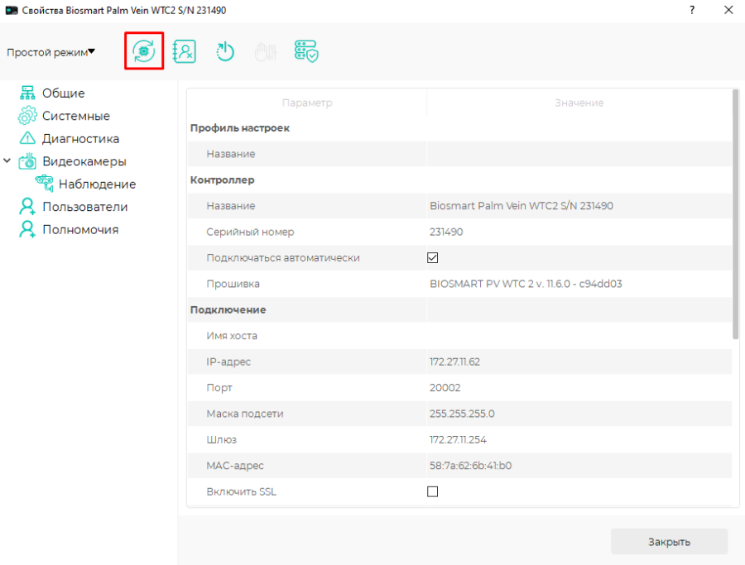Click the greyed palm sensor settings icon
745x565 pixels.
click(265, 52)
